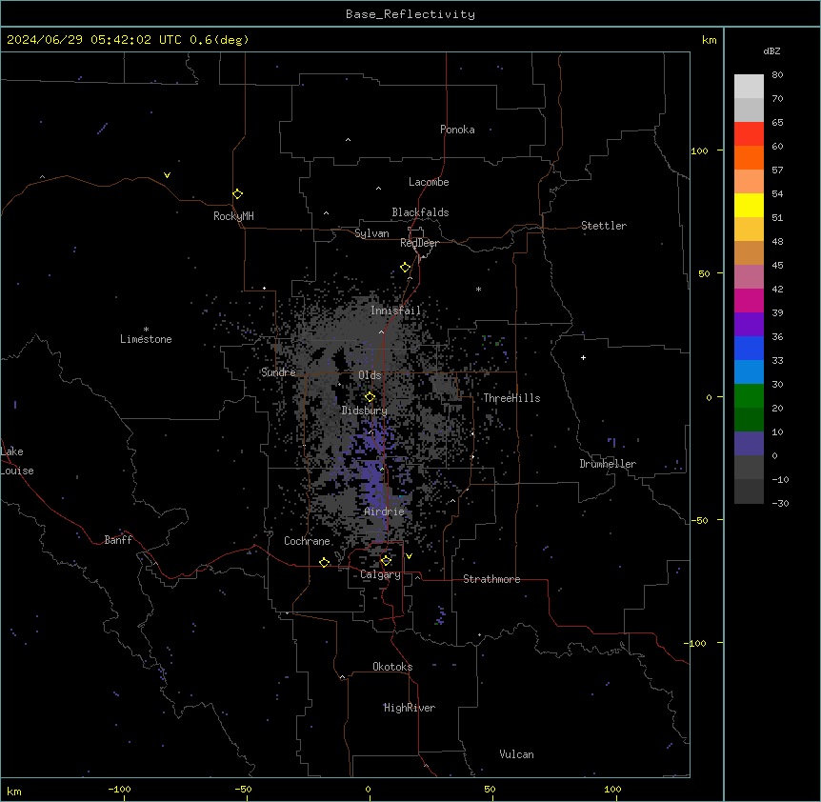Select the Didsbury label
Viewport: 821px width, 802px height.
[365, 411]
